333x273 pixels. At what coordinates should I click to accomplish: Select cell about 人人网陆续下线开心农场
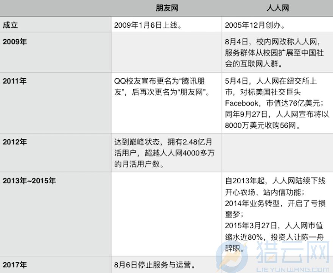277,214
